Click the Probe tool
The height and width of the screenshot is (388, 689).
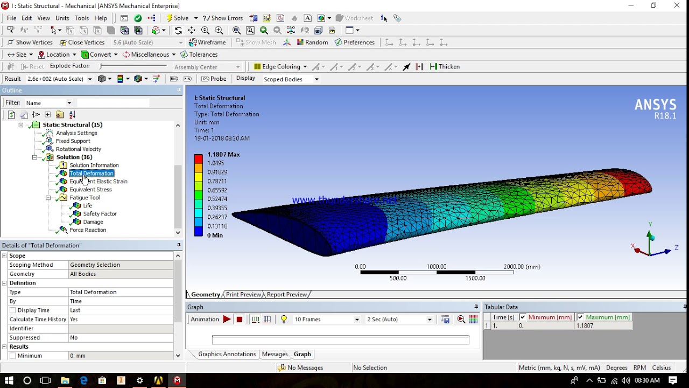click(214, 79)
